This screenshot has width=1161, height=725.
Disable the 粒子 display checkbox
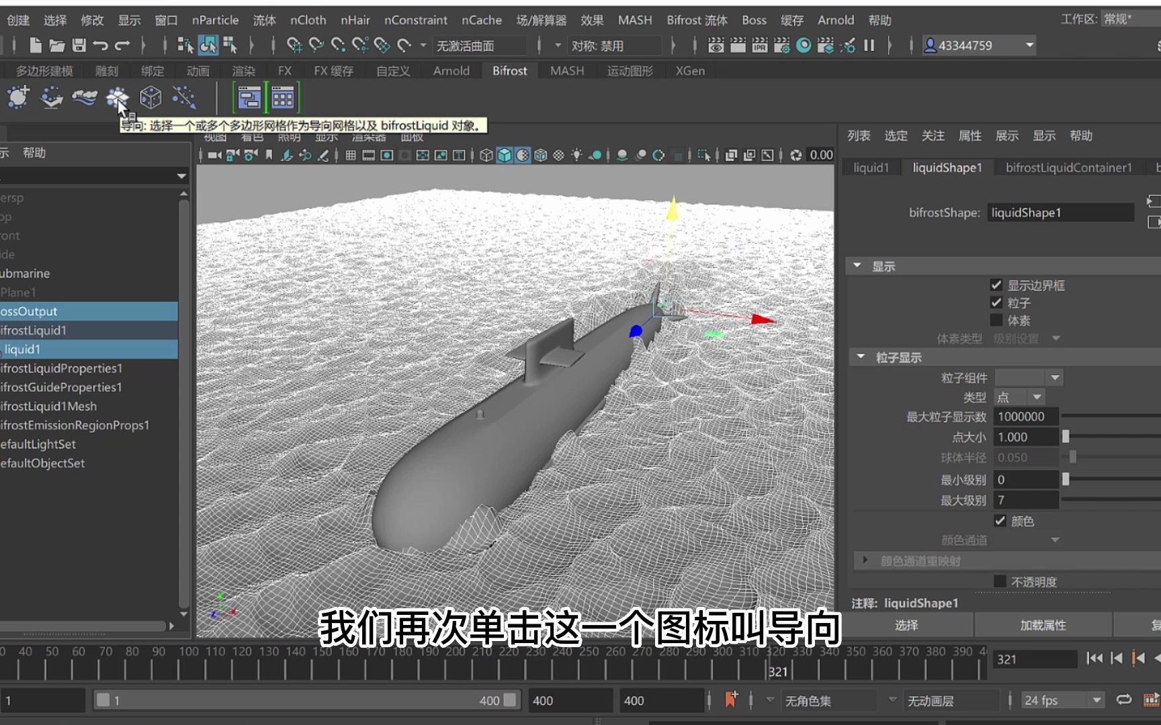pyautogui.click(x=996, y=302)
